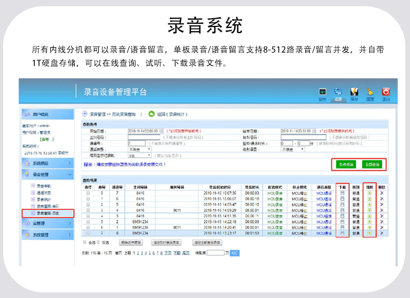Expand the 系统信息 sidebar section
410x298 pixels.
(48, 163)
